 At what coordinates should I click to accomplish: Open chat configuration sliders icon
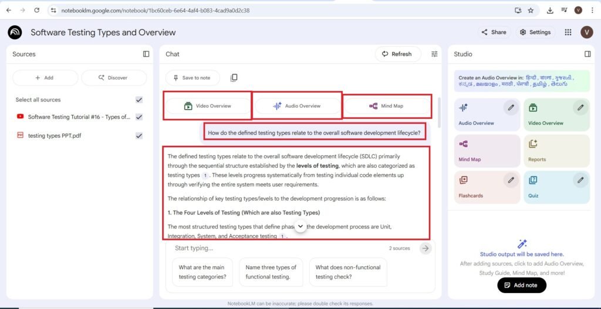pyautogui.click(x=434, y=54)
